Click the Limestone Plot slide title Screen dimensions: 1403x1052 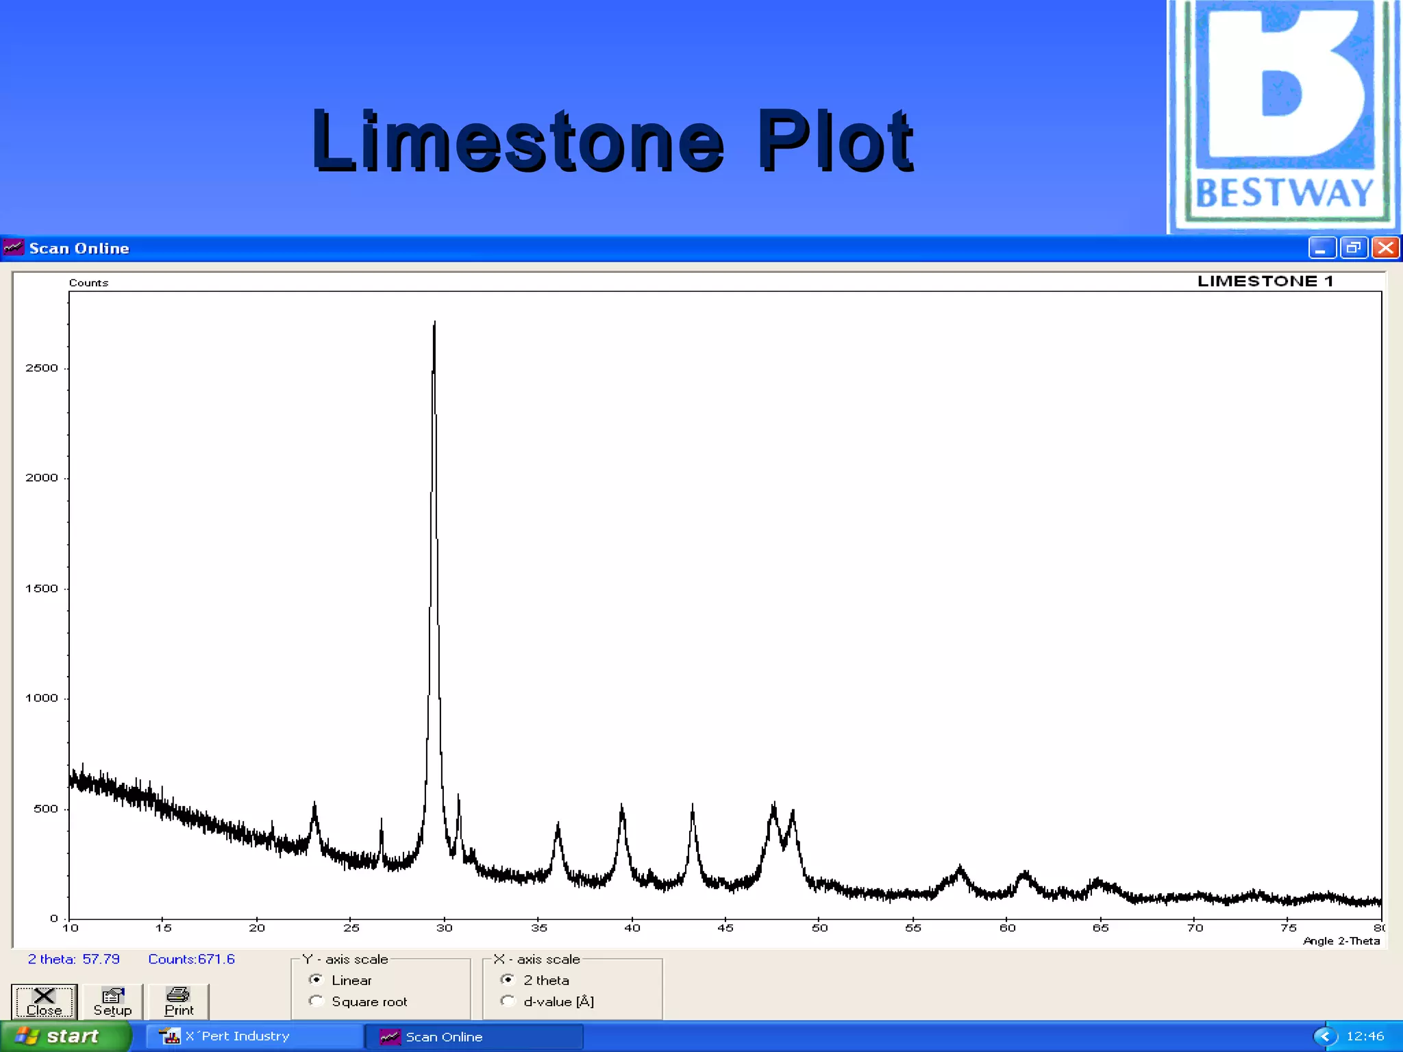[x=612, y=140]
